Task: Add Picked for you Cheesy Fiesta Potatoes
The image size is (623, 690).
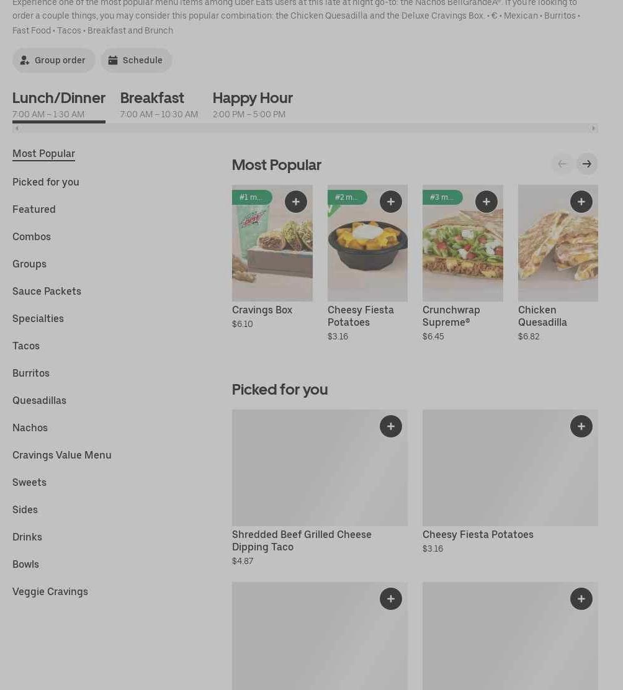Action: click(581, 426)
